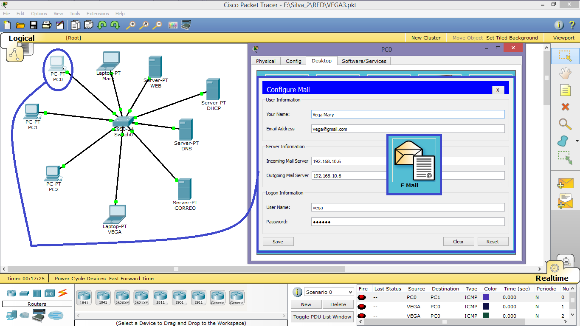
Task: Select the Resize Shape tool
Action: (565, 158)
